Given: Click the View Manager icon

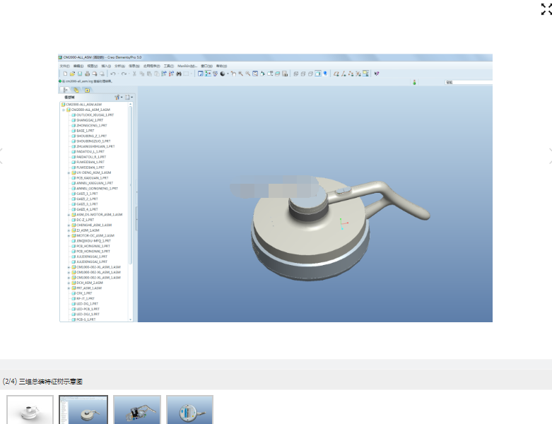Looking at the screenshot, I should 285,73.
